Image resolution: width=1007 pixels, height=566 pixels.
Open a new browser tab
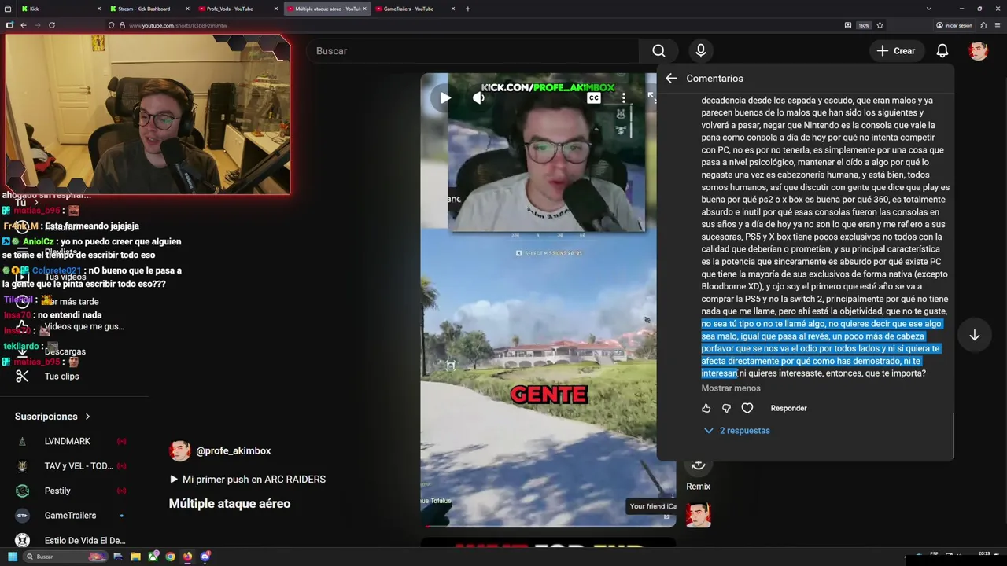[x=467, y=9]
